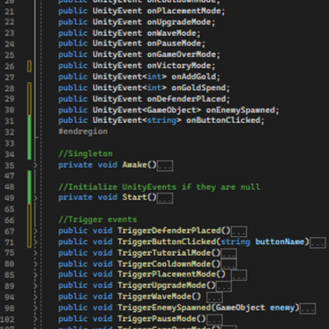Click the onPlacementMode field name
Screen dimensions: 329x329
click(184, 11)
